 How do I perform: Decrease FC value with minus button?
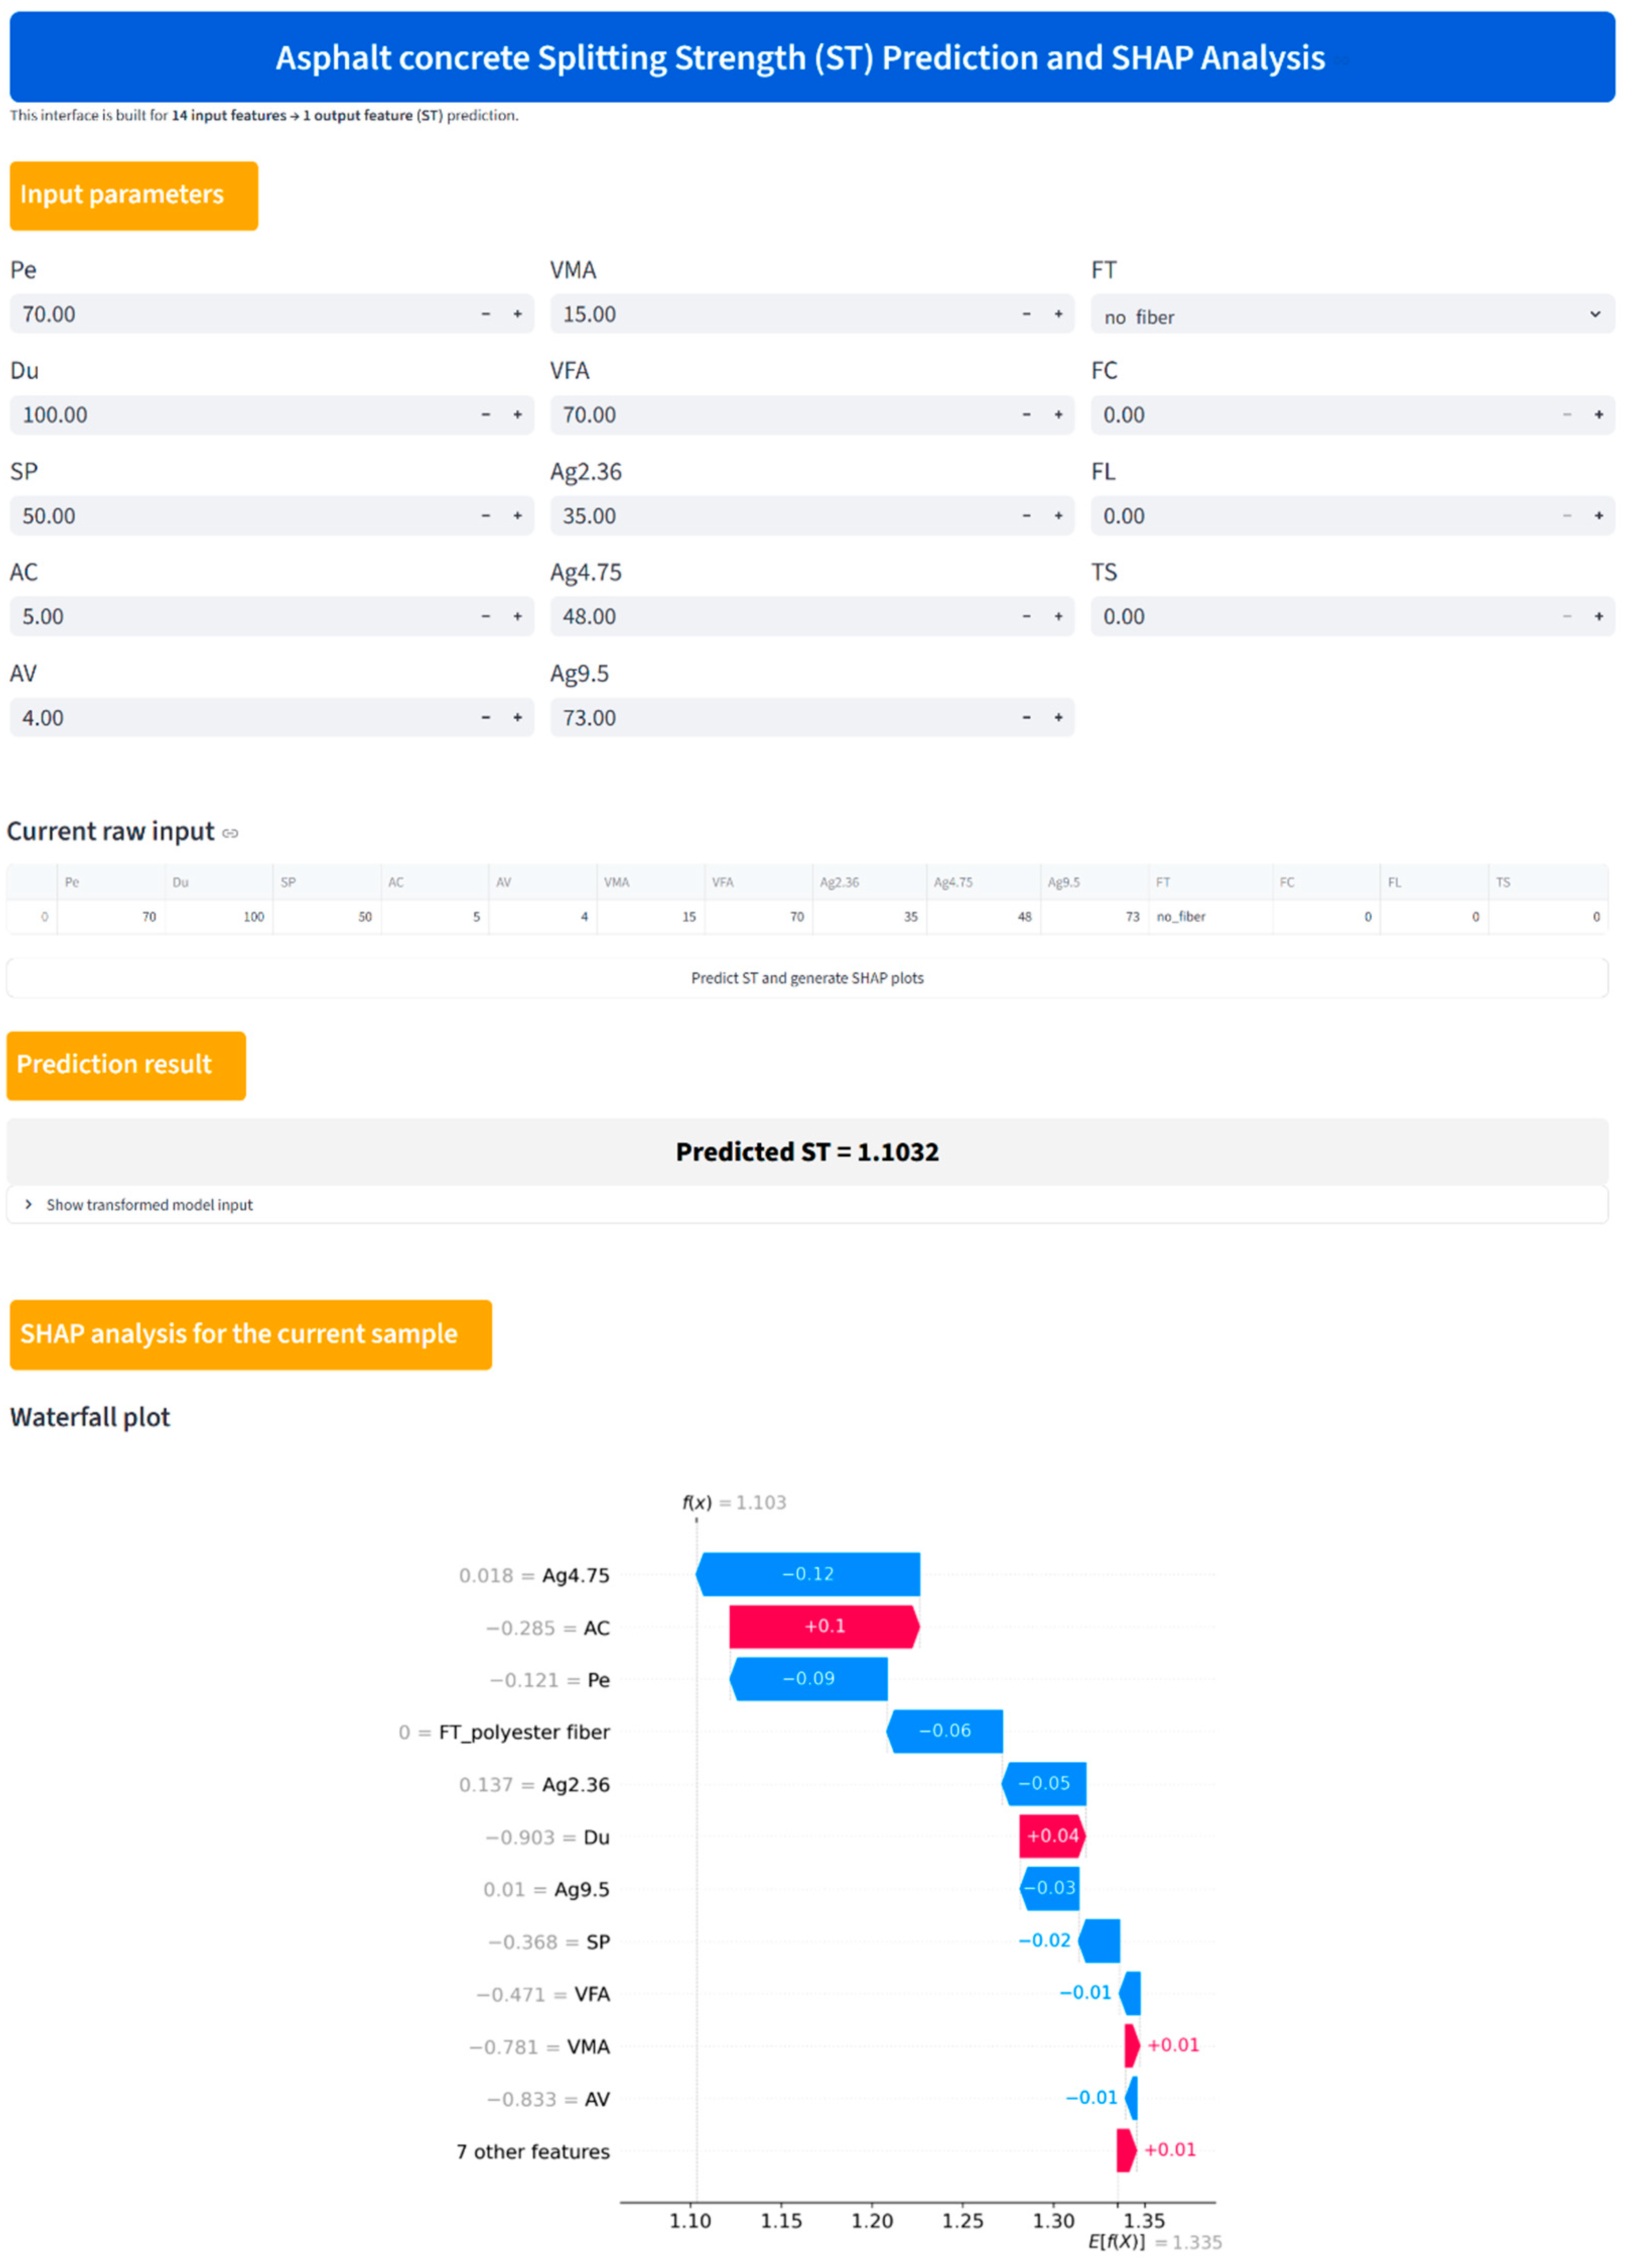click(x=1567, y=415)
